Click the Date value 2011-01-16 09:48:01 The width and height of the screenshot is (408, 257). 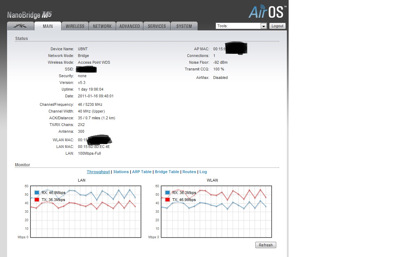pos(96,96)
